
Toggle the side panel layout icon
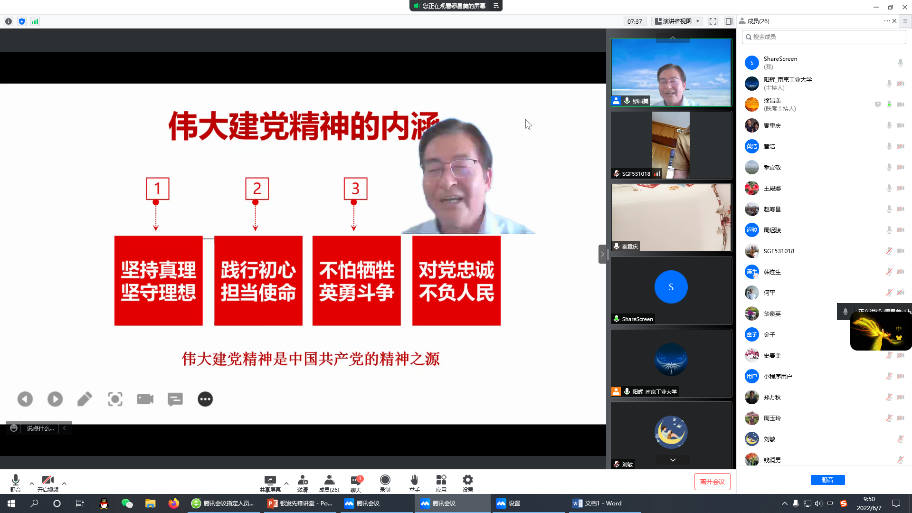tap(729, 21)
